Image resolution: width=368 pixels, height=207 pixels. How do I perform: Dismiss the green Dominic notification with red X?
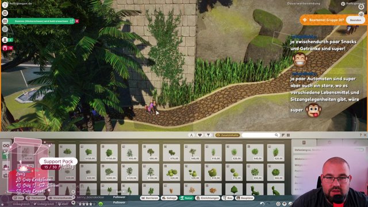tap(77, 21)
